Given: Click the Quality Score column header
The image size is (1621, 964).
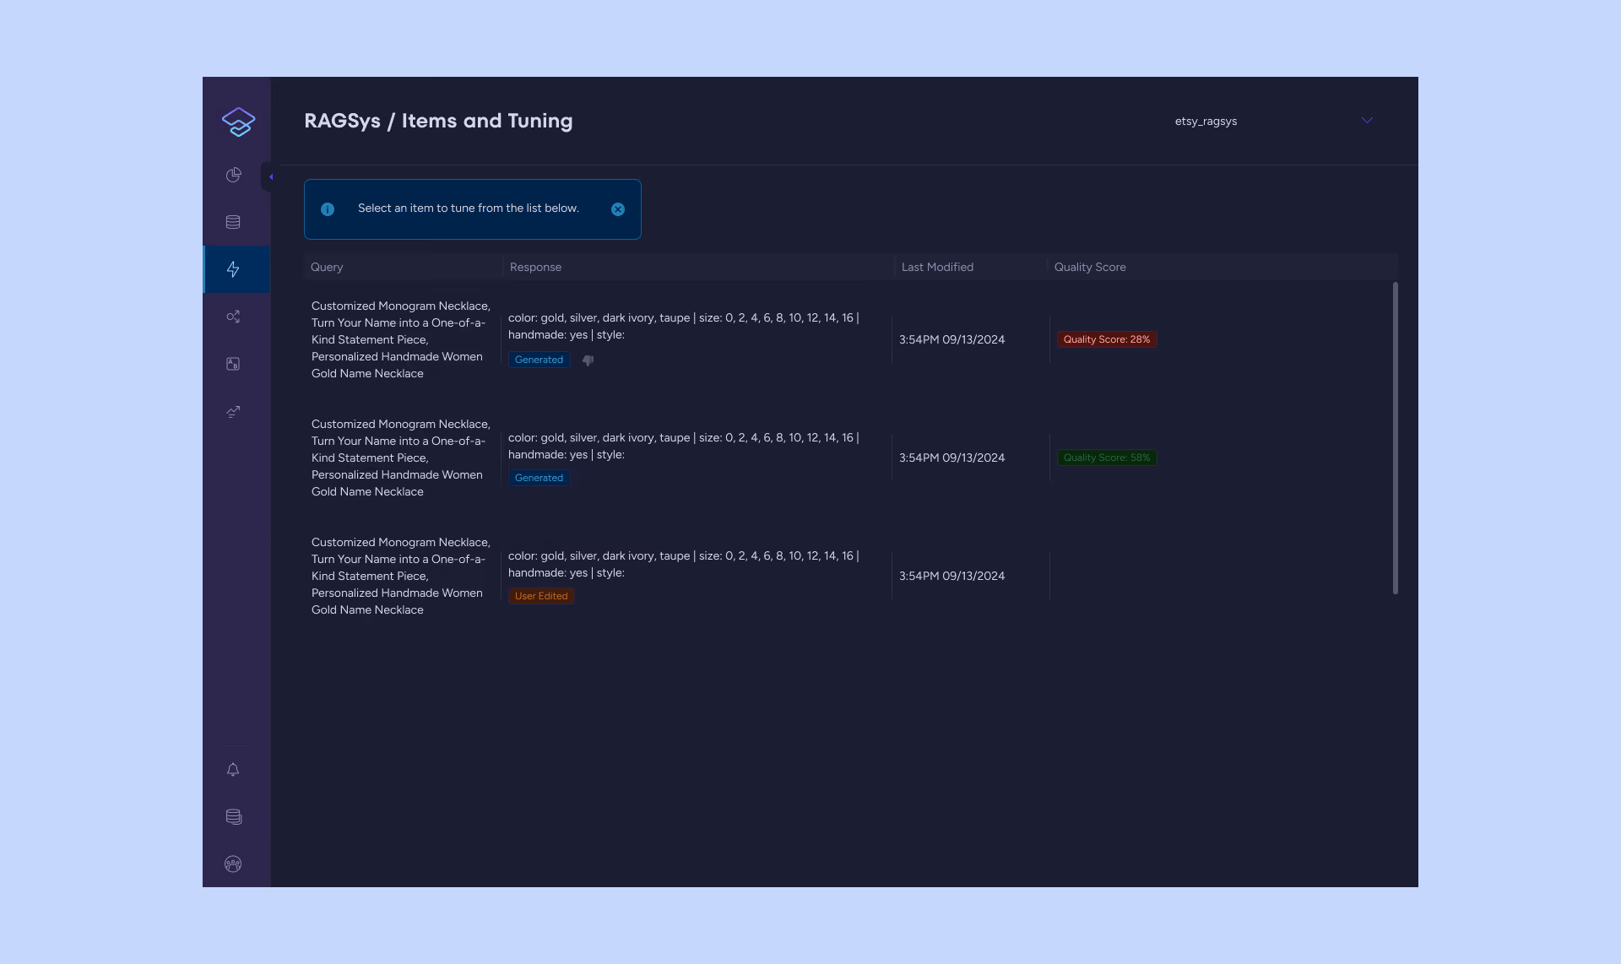Looking at the screenshot, I should 1090,267.
